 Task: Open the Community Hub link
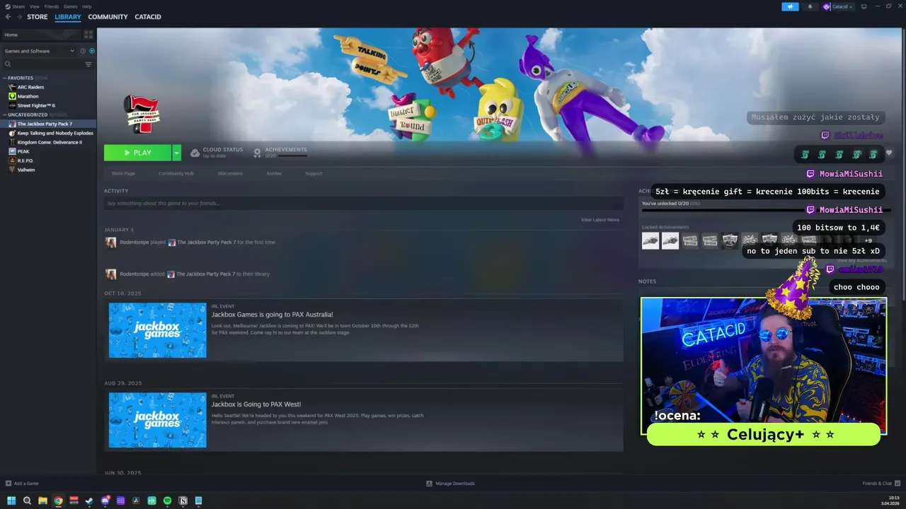(176, 173)
